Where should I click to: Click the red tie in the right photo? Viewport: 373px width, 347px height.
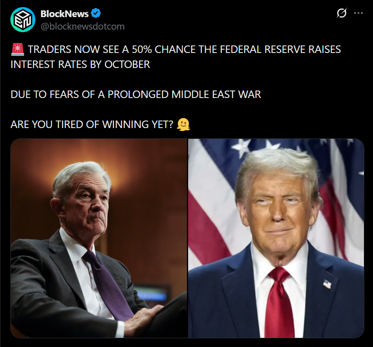click(279, 303)
